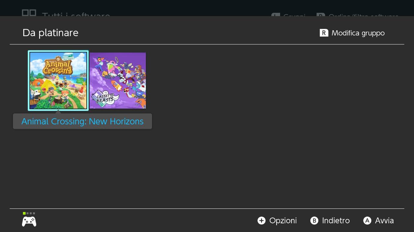This screenshot has width=414, height=232.
Task: Open the dimmed Ordina/filtra software option
Action: (364, 15)
